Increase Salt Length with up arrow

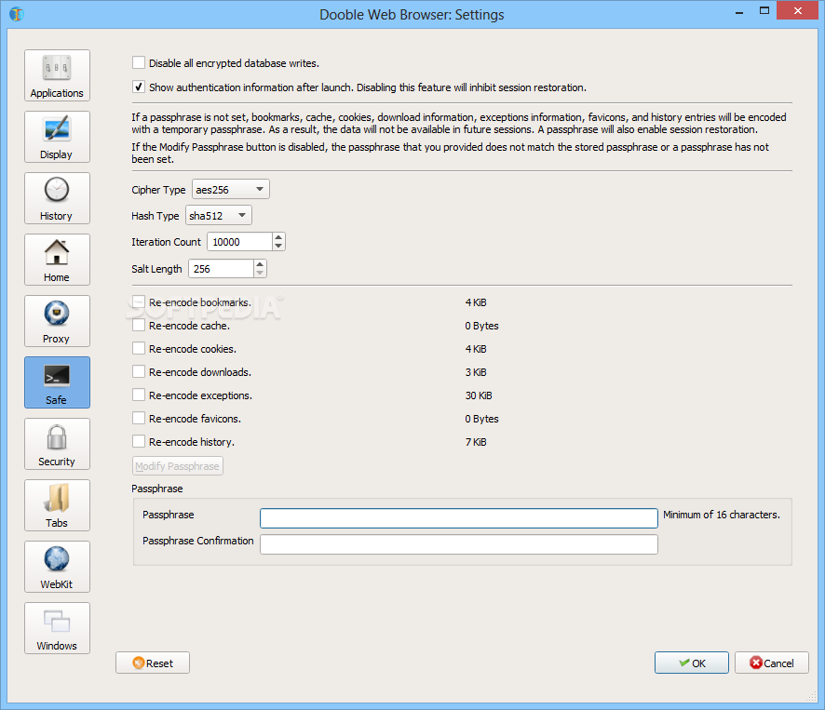[260, 264]
